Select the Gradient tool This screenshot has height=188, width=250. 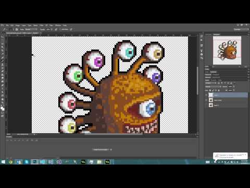3,75
